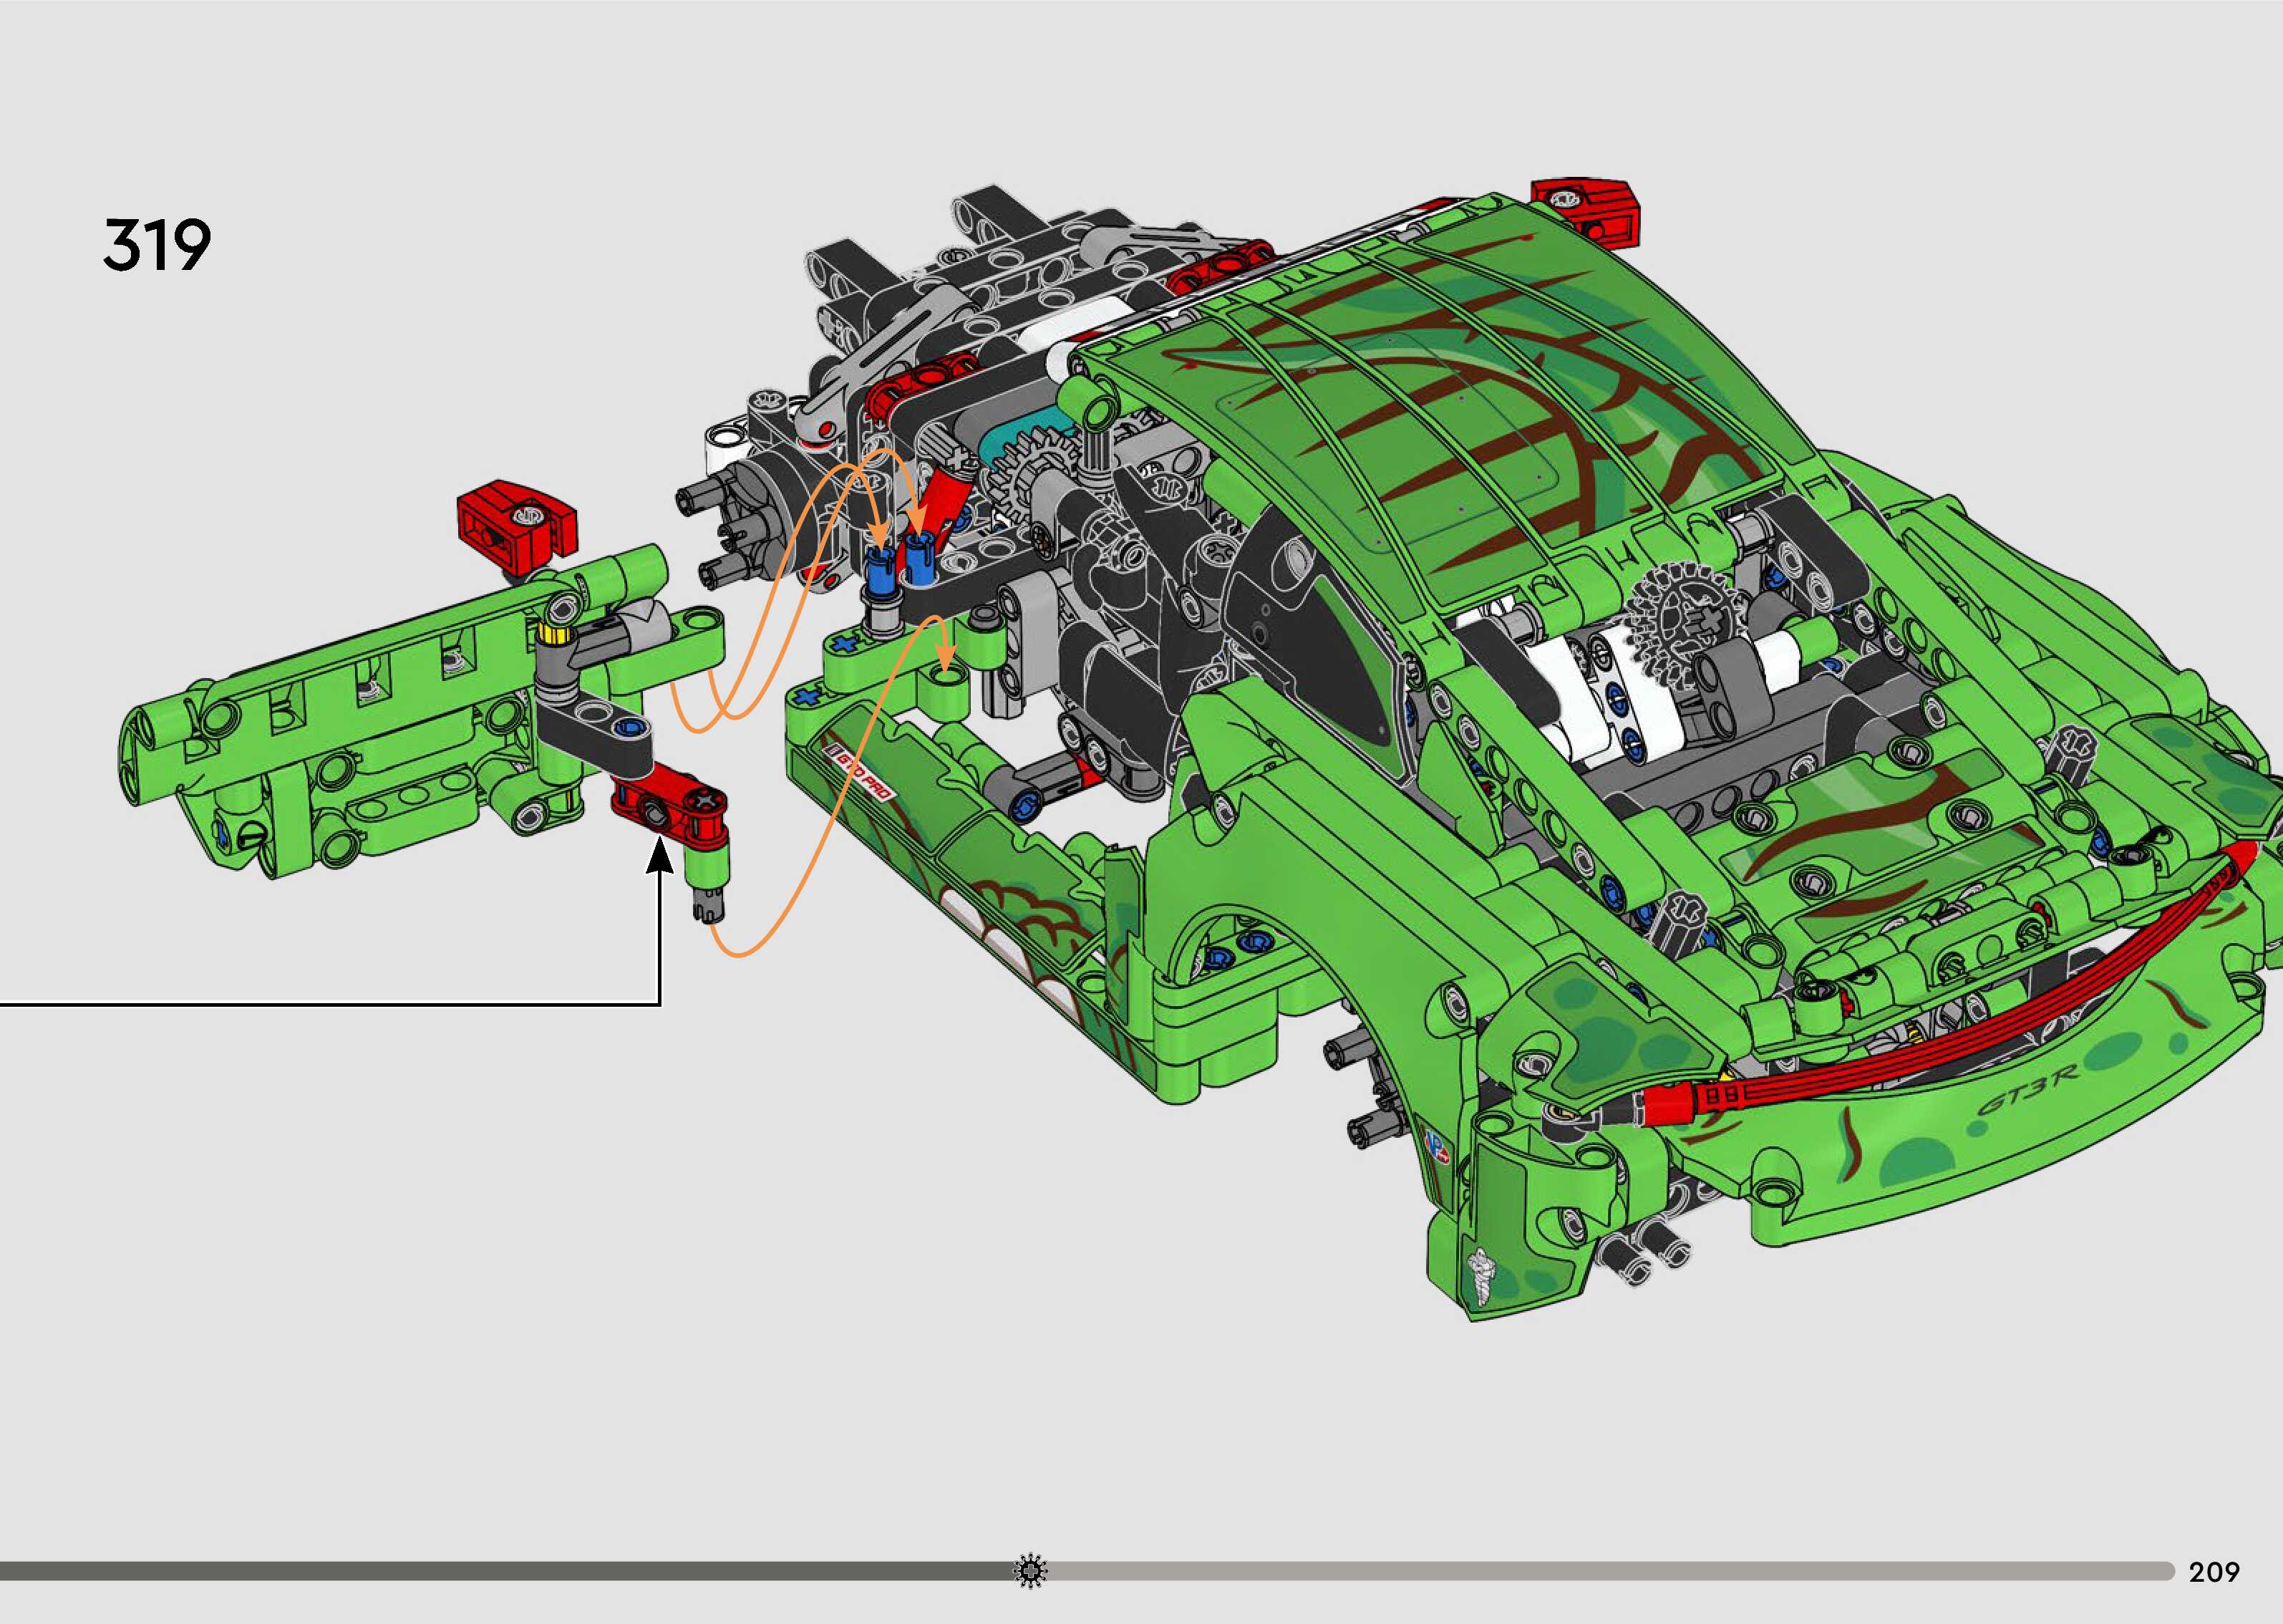Click the gear marker on progress bar

pyautogui.click(x=1031, y=1571)
